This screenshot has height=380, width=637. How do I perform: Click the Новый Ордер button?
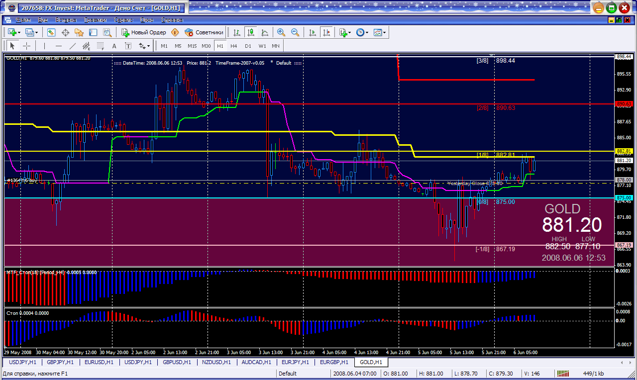pos(144,32)
